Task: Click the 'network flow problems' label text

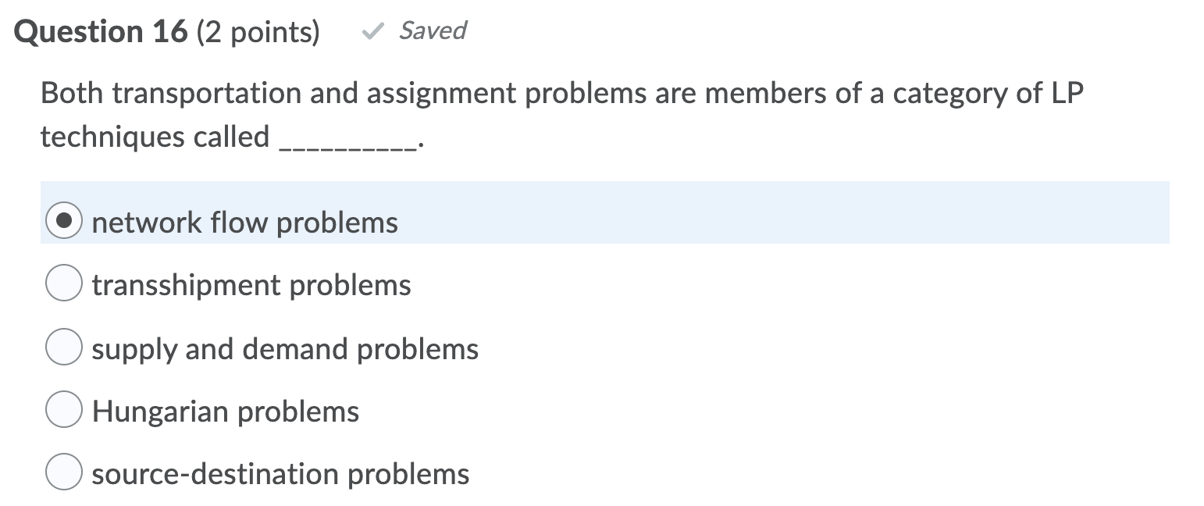Action: pos(244,223)
